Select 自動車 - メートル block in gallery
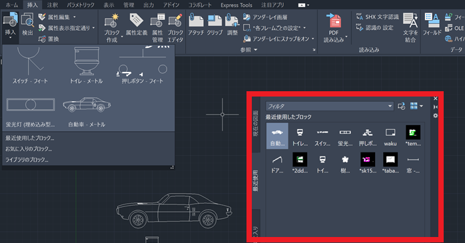This screenshot has height=243, width=465. (87, 112)
